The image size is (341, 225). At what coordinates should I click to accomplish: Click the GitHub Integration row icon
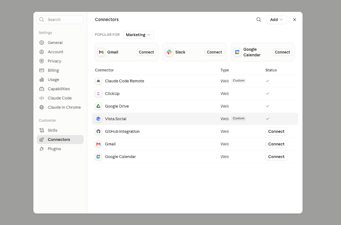point(98,131)
